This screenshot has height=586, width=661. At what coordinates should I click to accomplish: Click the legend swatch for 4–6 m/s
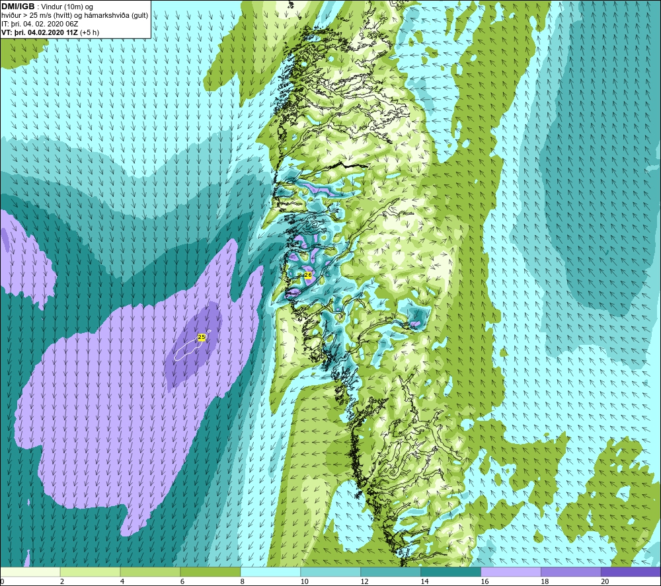(x=150, y=572)
